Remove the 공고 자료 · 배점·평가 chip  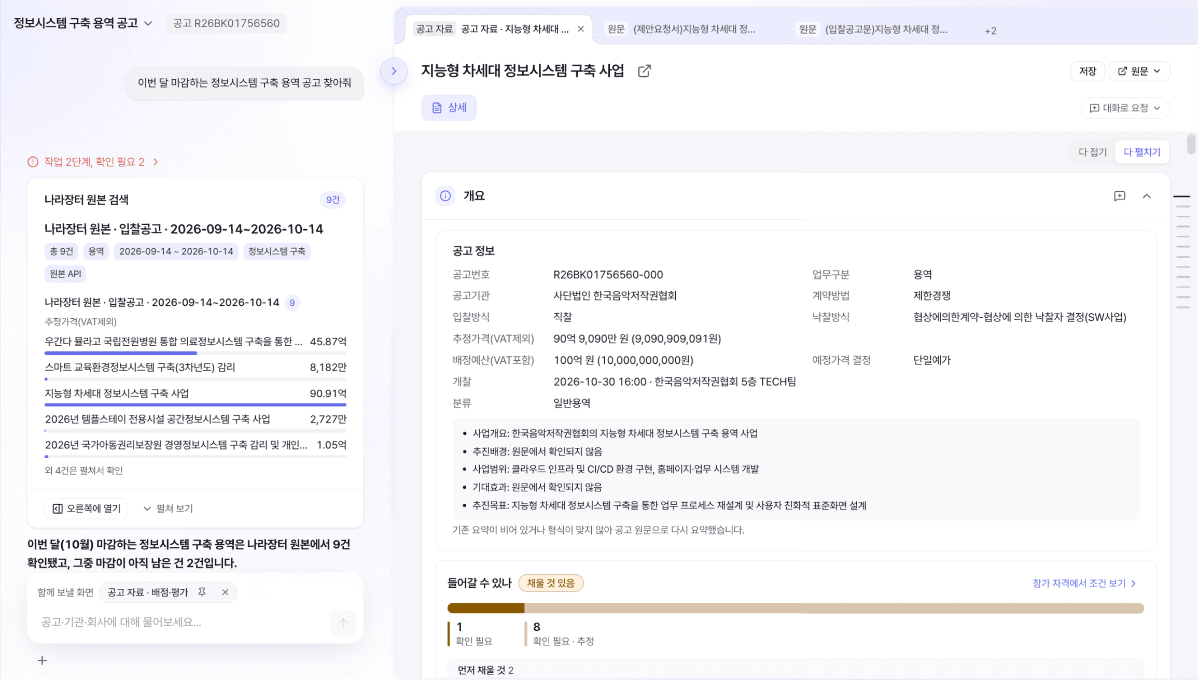coord(225,592)
